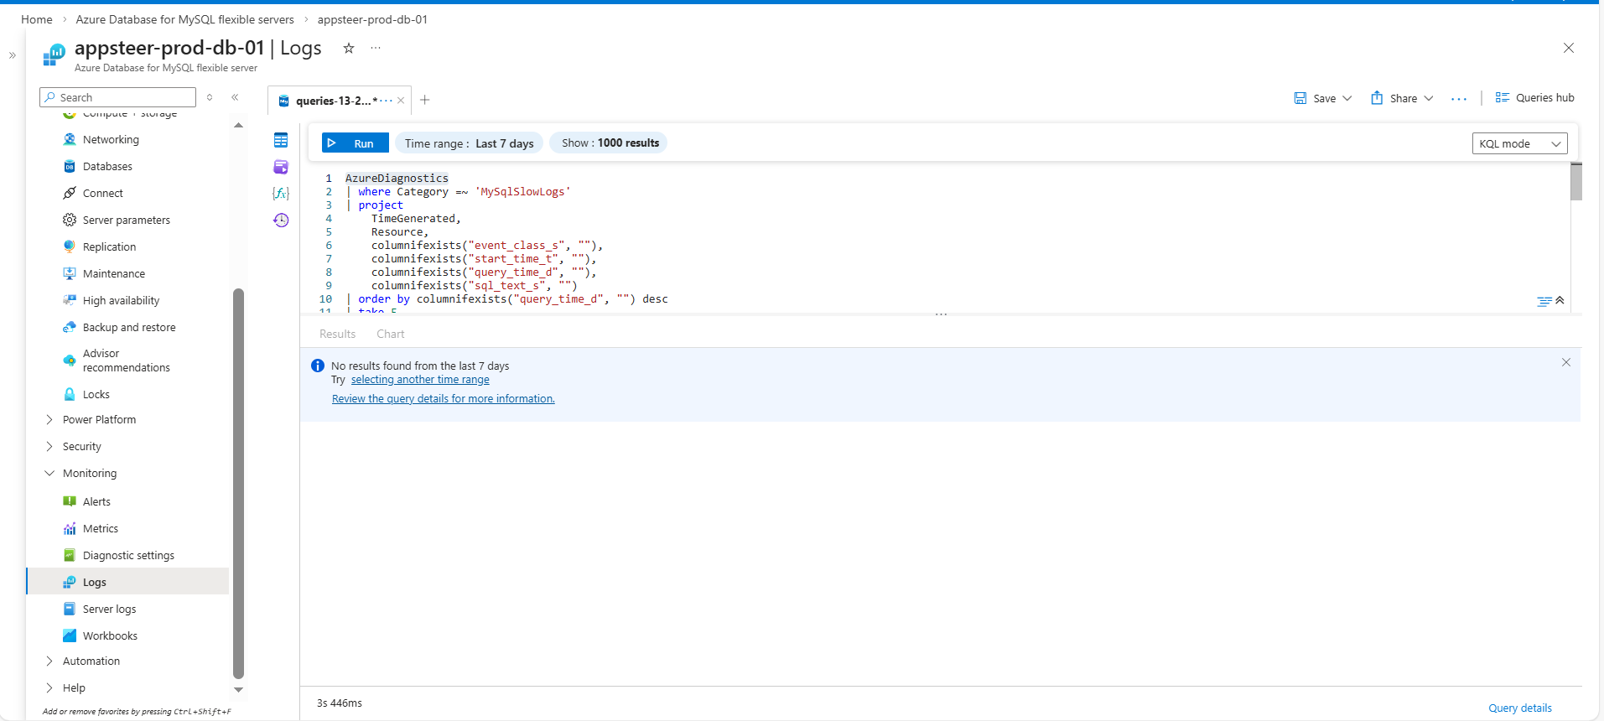Expand the Security section

coord(49,446)
